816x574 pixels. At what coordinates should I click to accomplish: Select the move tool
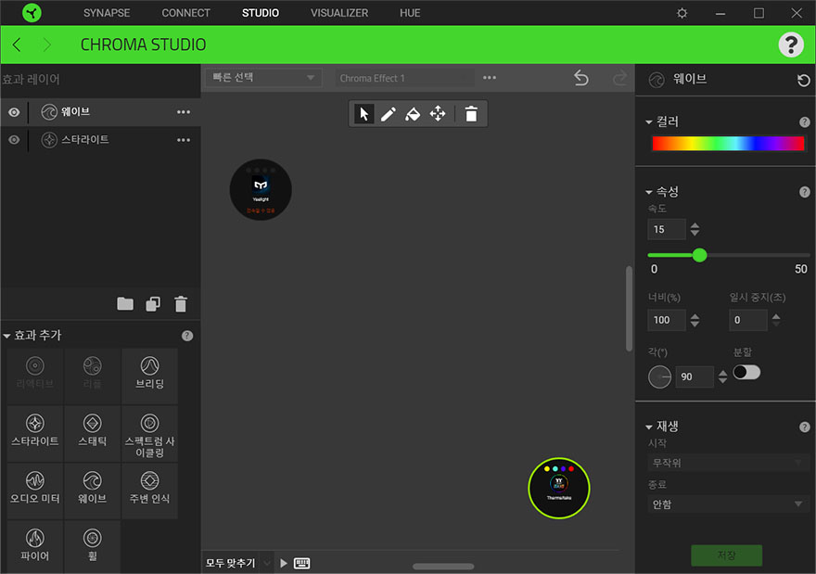tap(438, 113)
